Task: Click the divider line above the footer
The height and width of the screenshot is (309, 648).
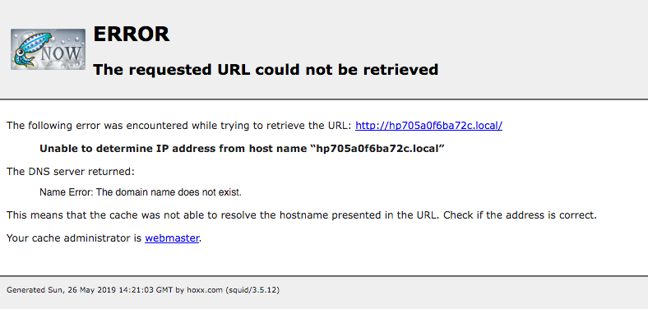Action: [324, 276]
